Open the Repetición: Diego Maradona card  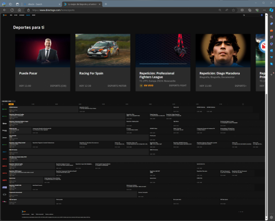click(223, 63)
